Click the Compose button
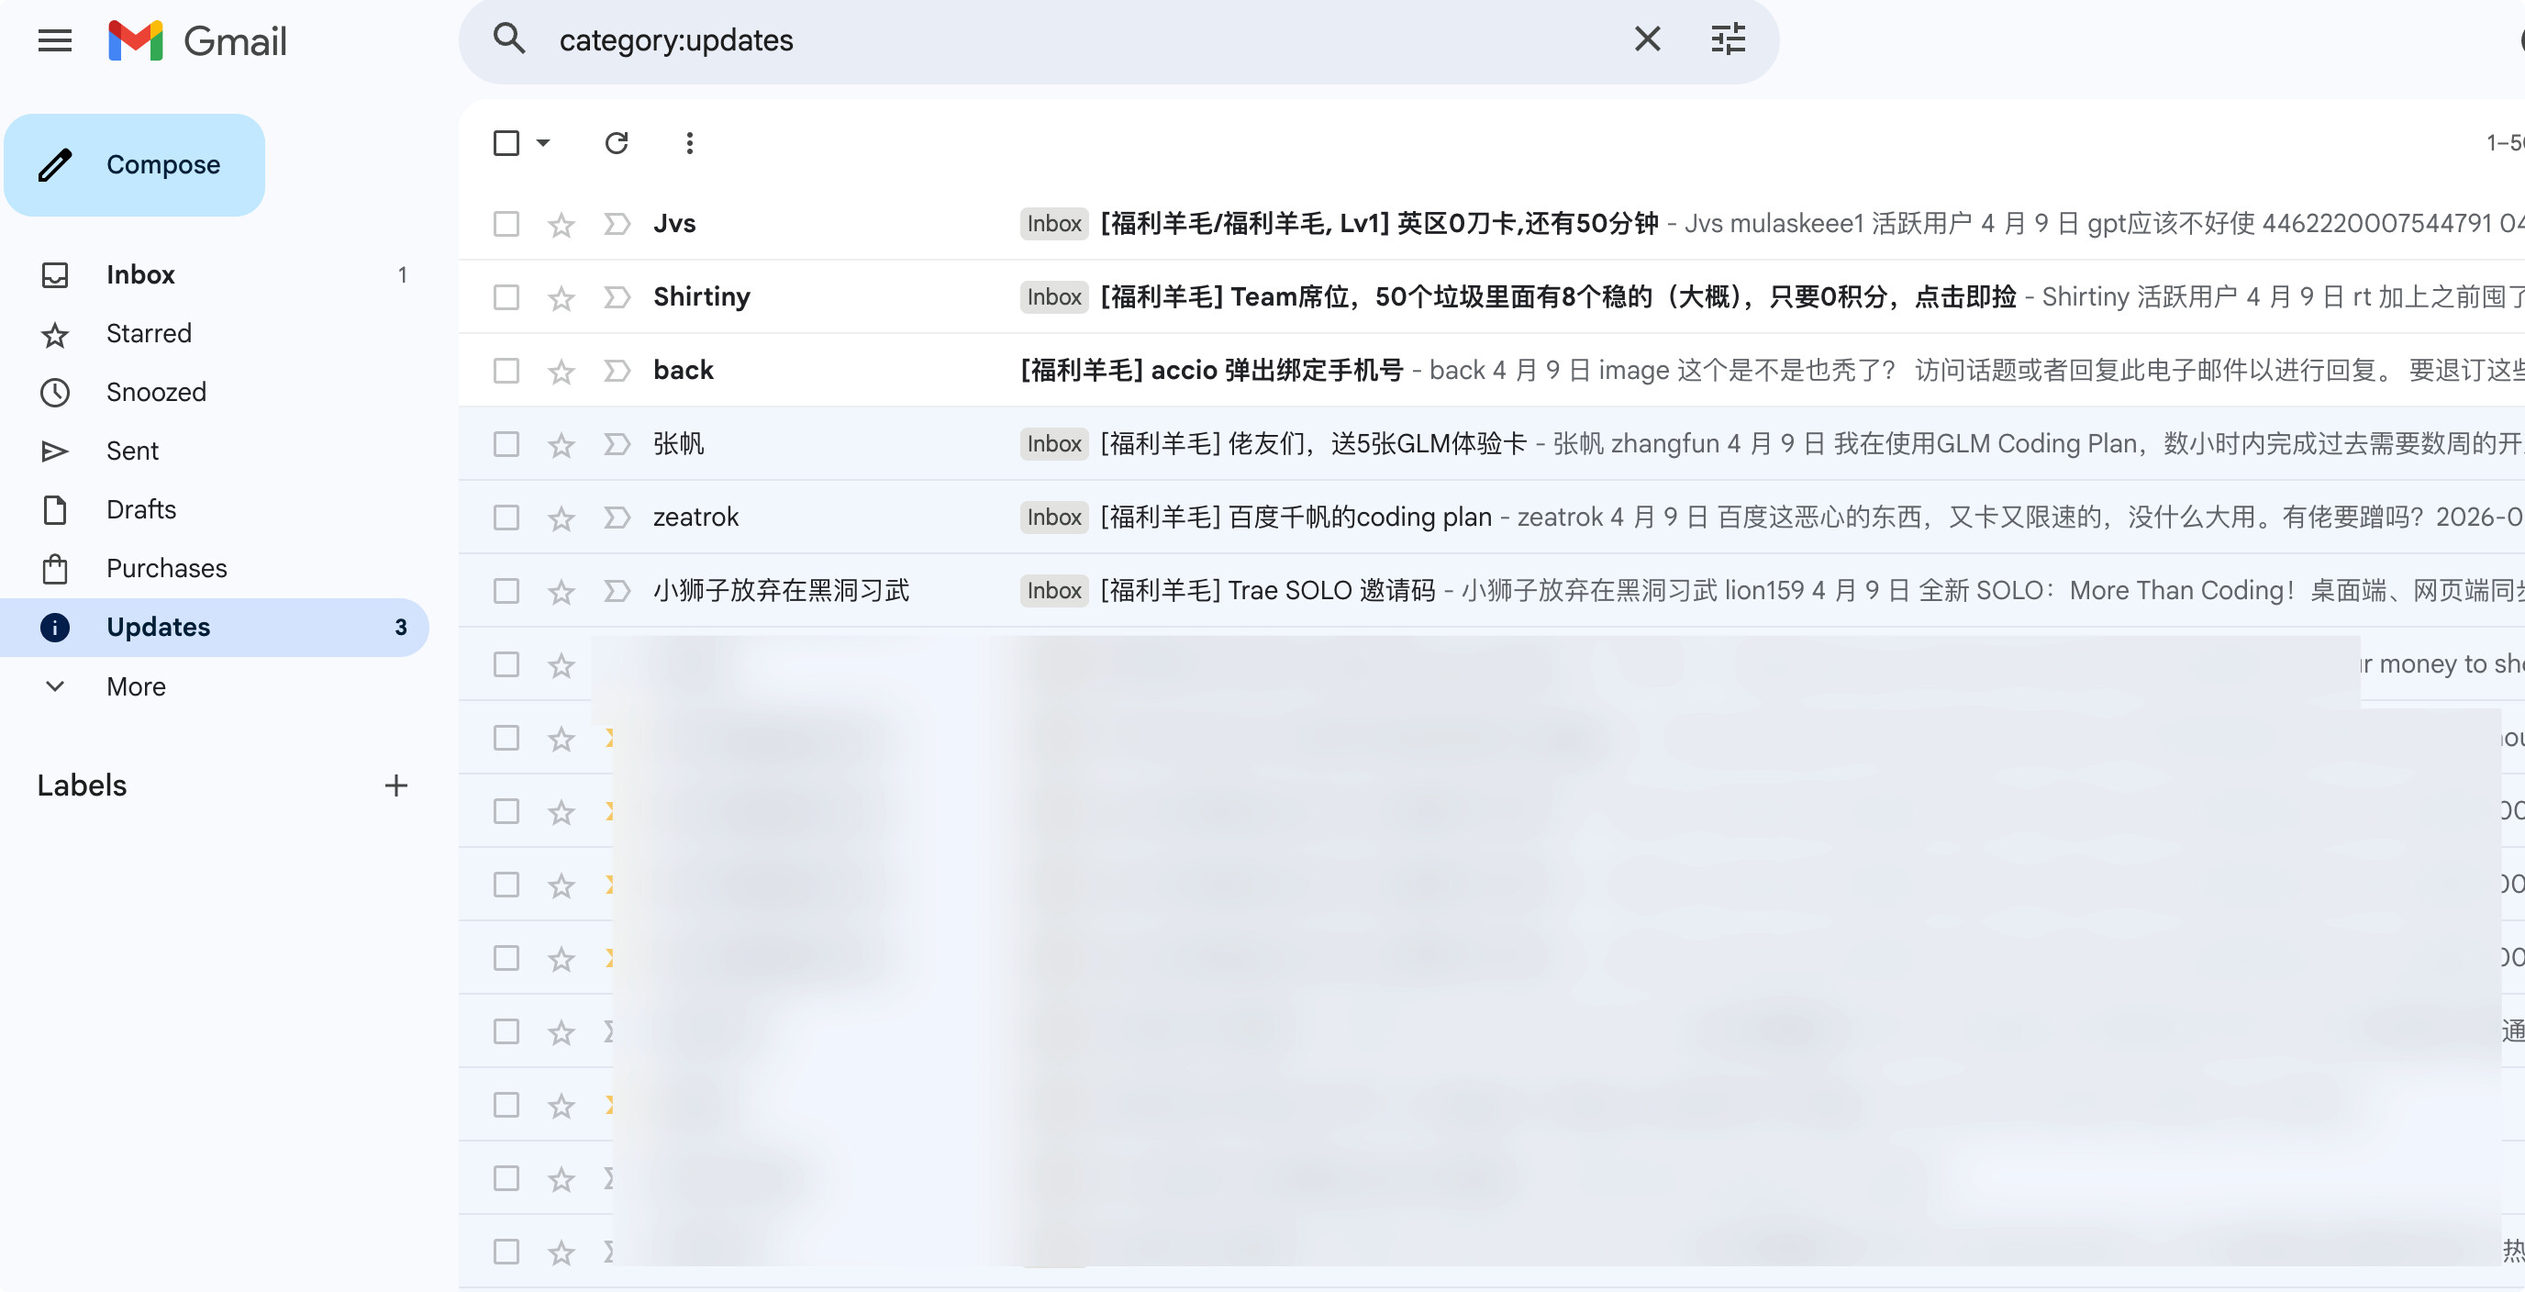Screen dimensions: 2525x1292 pyautogui.click(x=134, y=164)
